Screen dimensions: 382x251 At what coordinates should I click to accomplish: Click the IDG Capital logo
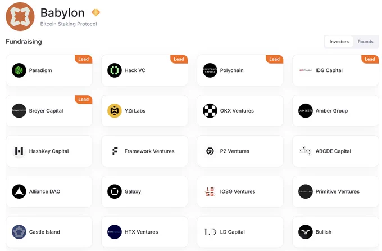[306, 70]
